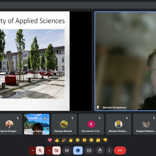
Task: Click muted mic icon on Богдан Єфімов tile
Action: (45, 118)
